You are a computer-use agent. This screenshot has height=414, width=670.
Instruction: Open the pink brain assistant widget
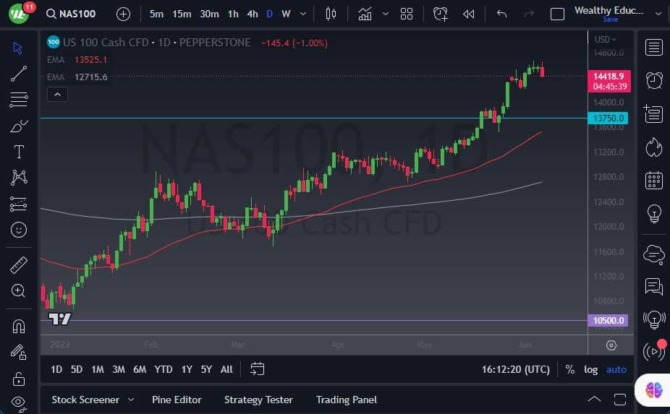654,389
